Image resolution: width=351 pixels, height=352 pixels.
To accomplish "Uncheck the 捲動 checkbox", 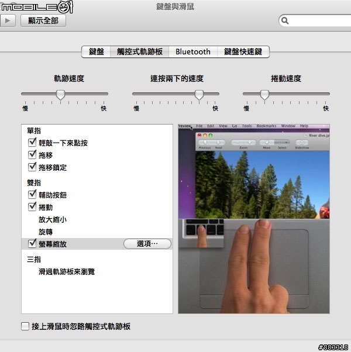I will [x=32, y=207].
